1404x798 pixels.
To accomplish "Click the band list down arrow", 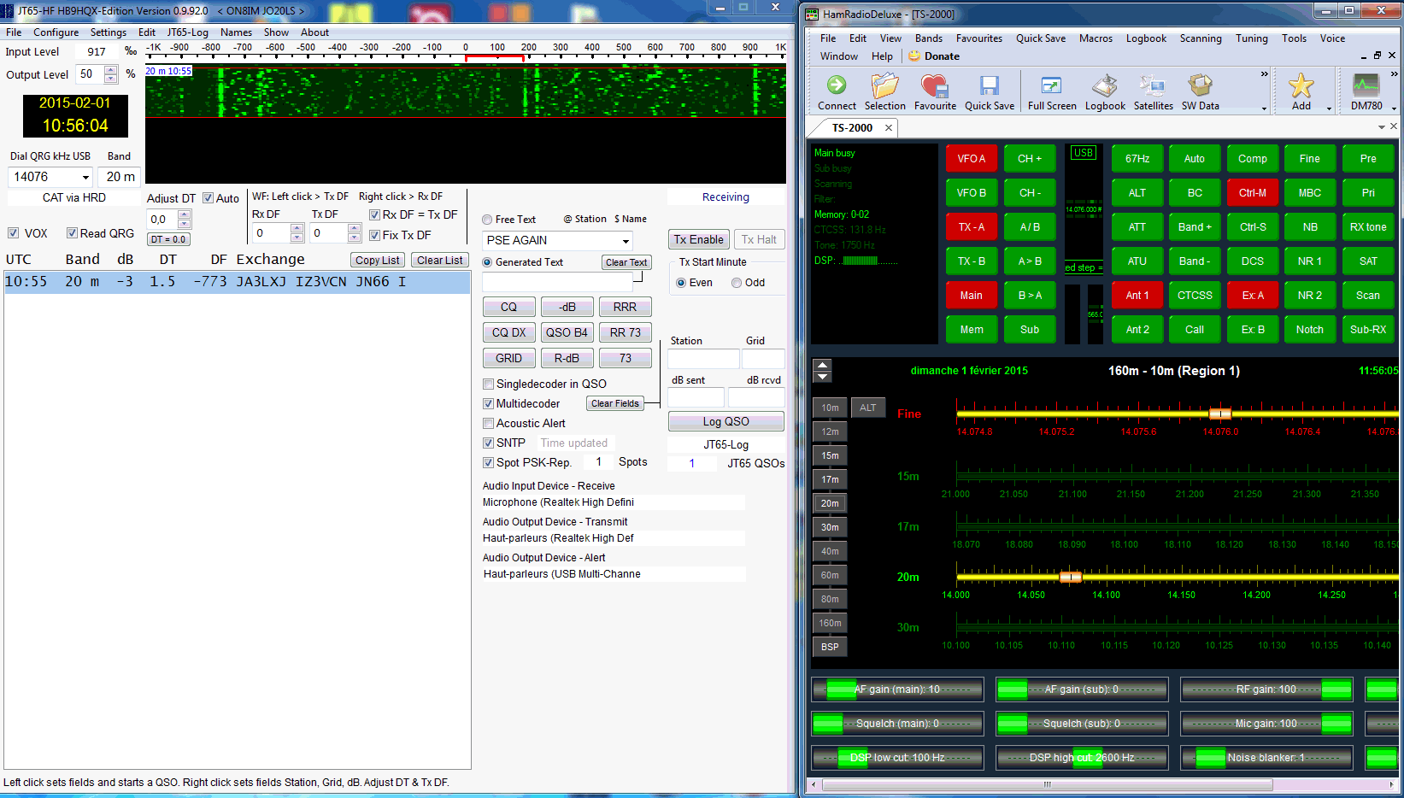I will [822, 376].
